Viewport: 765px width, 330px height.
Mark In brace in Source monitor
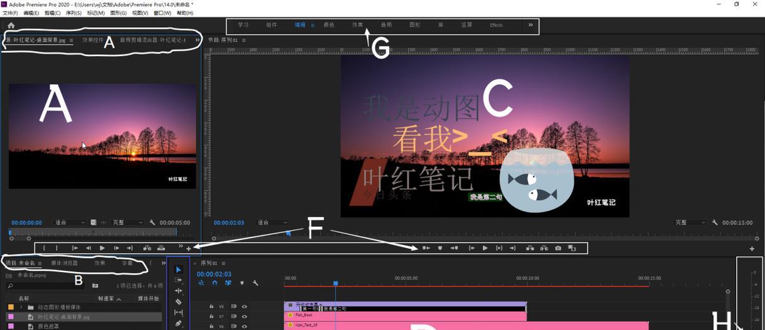[x=44, y=248]
